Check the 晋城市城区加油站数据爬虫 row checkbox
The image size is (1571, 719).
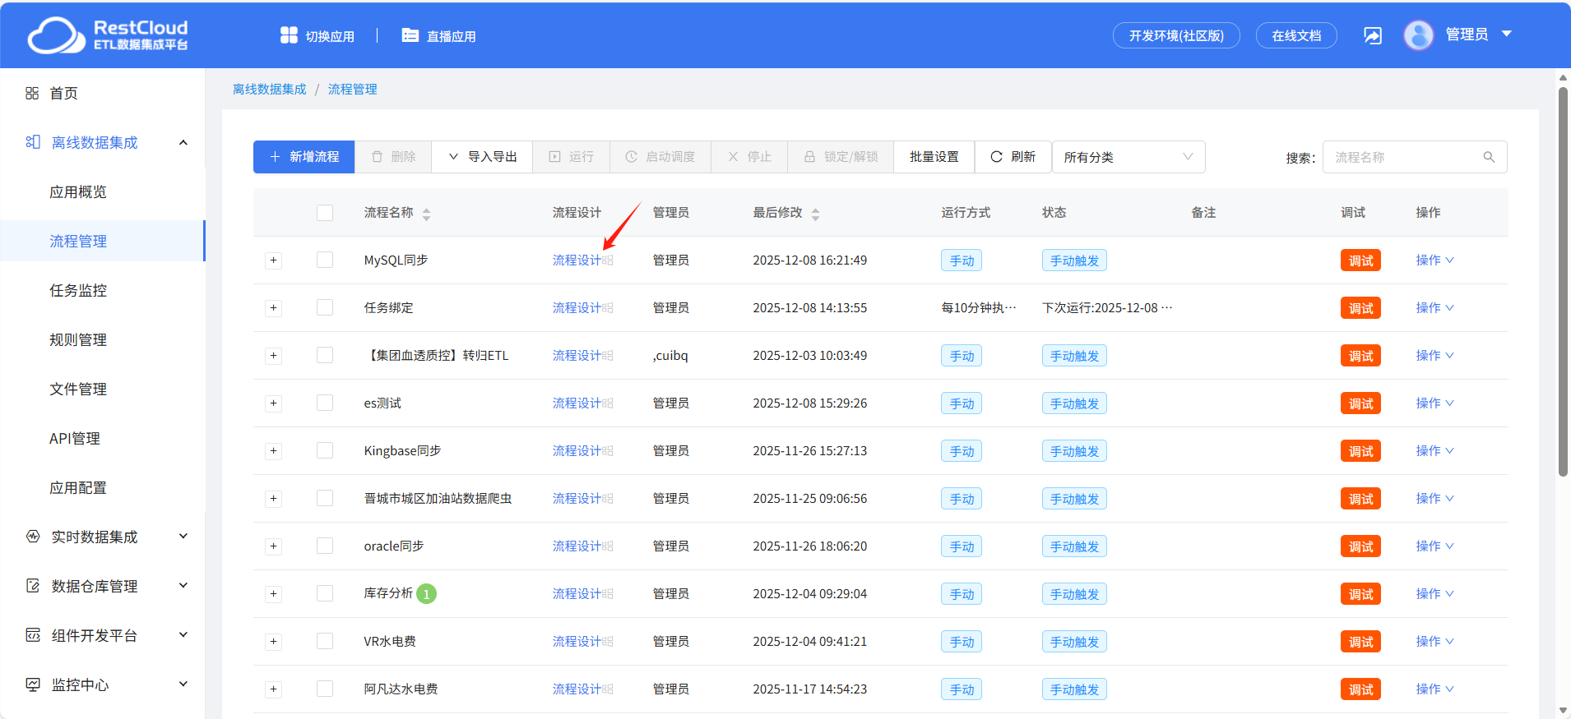(325, 498)
